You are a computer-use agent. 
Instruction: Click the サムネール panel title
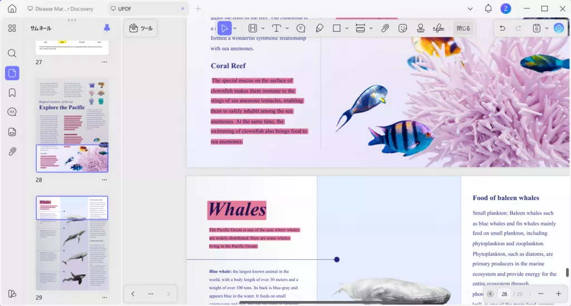[x=41, y=28]
